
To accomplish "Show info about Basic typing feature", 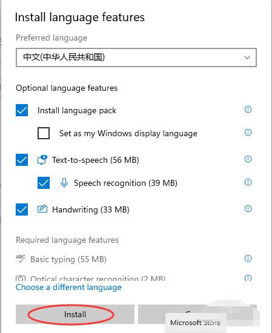I will [248, 259].
